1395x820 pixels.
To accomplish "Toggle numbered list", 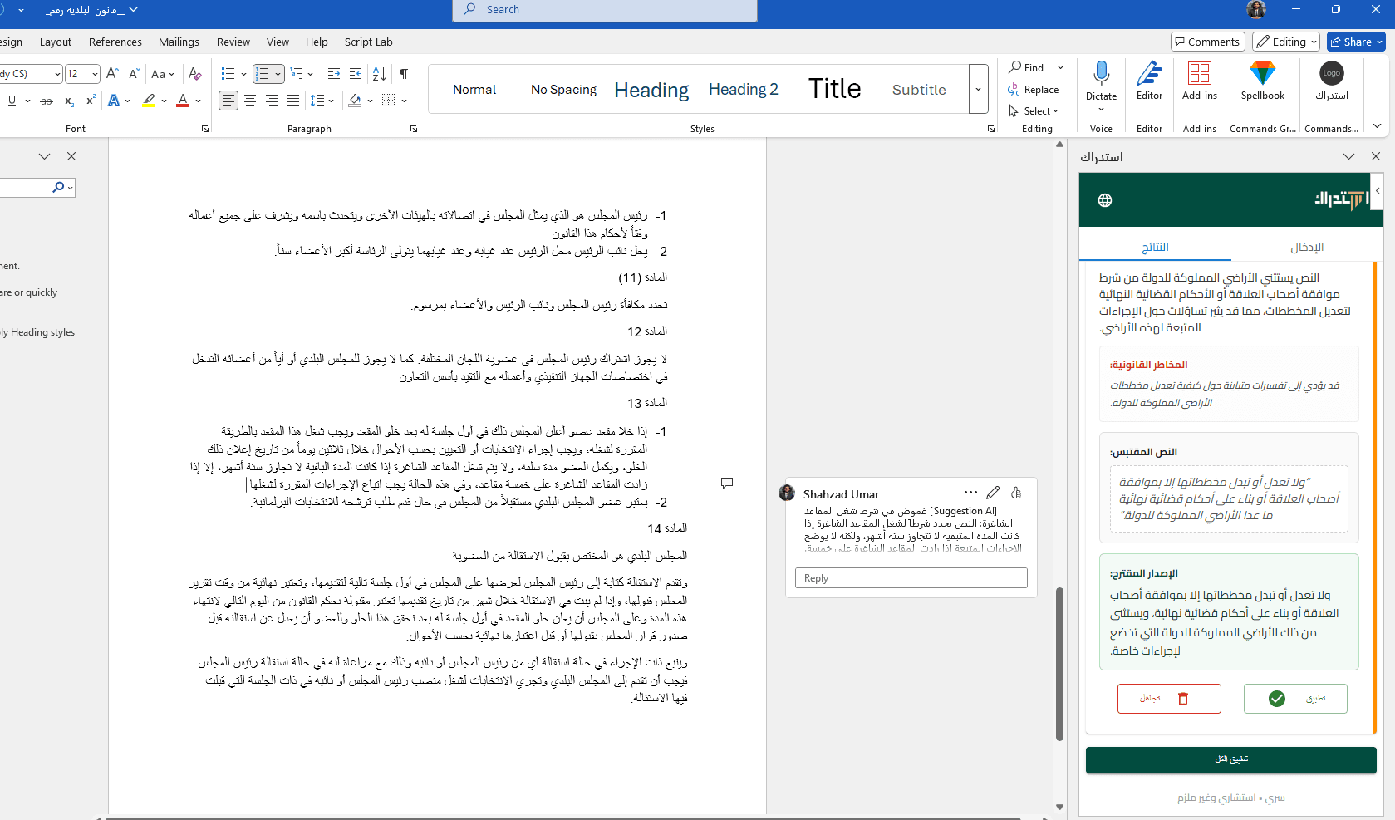I will pos(262,74).
